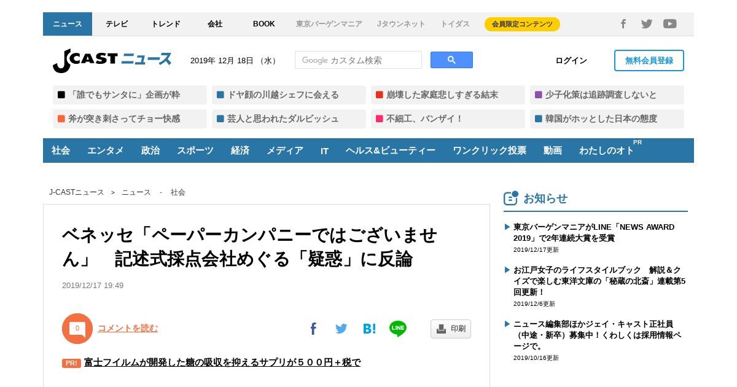
Task: Open 崩壊した家庭悲しすぎる結末 headline
Action: click(448, 95)
